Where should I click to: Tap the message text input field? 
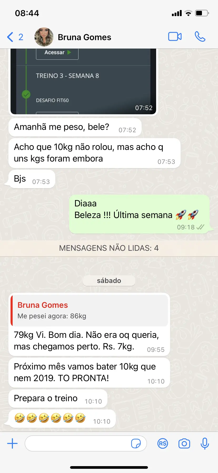point(86,443)
